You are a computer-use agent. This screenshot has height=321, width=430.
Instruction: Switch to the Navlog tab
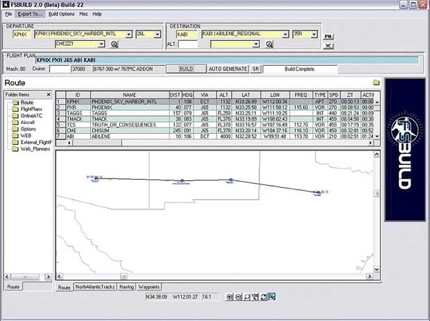click(x=126, y=287)
